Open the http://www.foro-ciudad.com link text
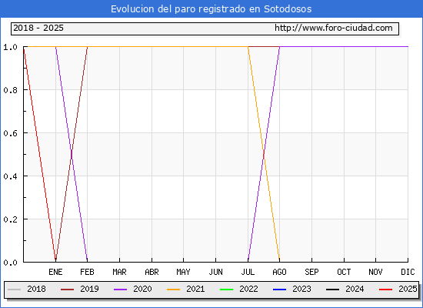 point(334,28)
